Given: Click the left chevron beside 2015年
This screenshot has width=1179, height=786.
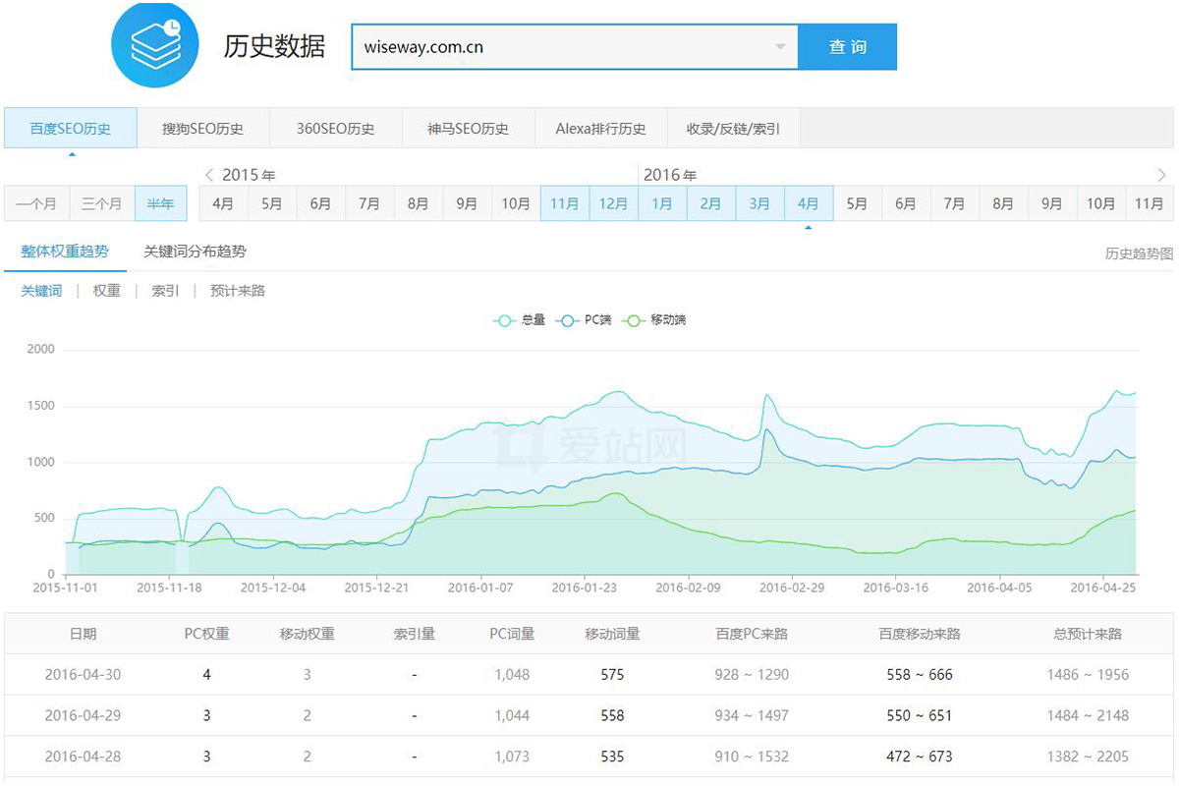Looking at the screenshot, I should [x=209, y=175].
